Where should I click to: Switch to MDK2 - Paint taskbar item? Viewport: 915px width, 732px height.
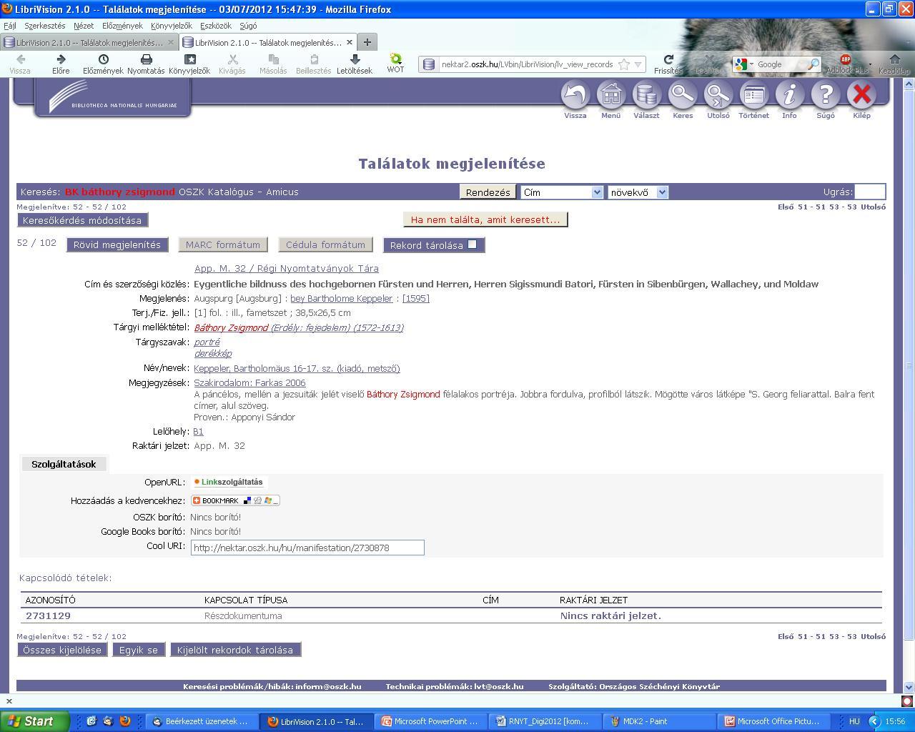pyautogui.click(x=659, y=721)
